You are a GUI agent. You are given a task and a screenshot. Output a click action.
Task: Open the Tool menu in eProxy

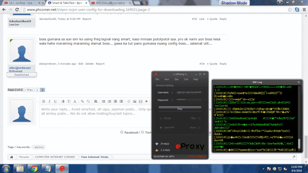pyautogui.click(x=186, y=79)
